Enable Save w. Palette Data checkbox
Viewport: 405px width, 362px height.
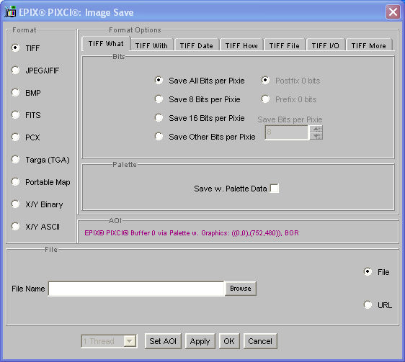[275, 189]
